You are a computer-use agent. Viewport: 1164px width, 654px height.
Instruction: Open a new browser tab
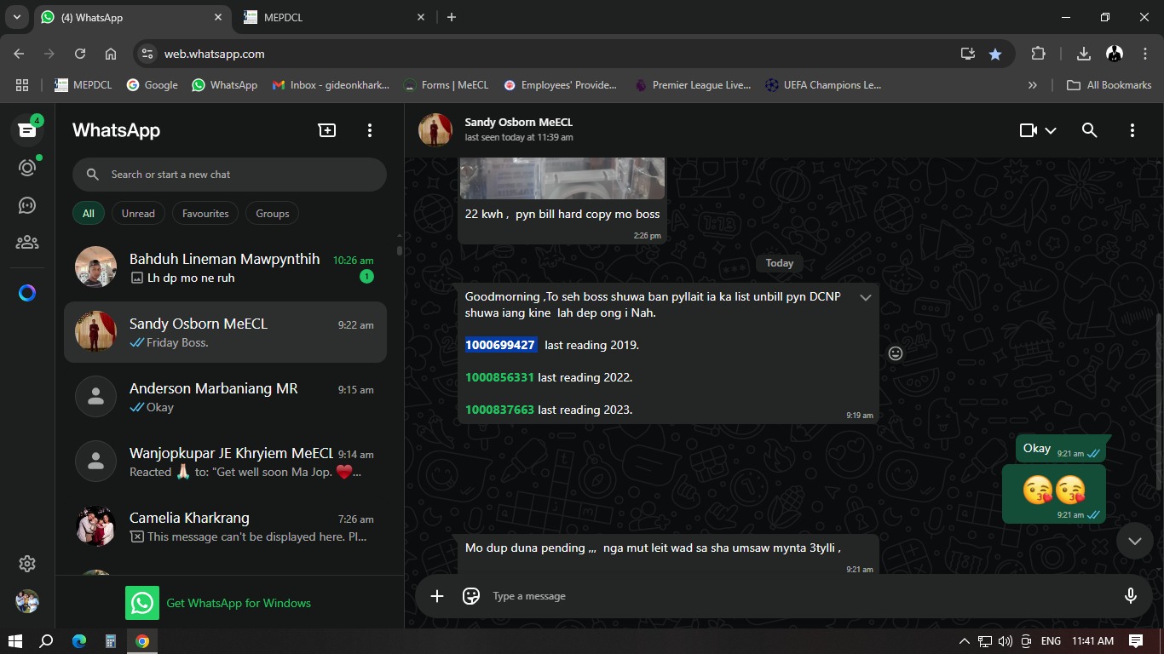(452, 17)
